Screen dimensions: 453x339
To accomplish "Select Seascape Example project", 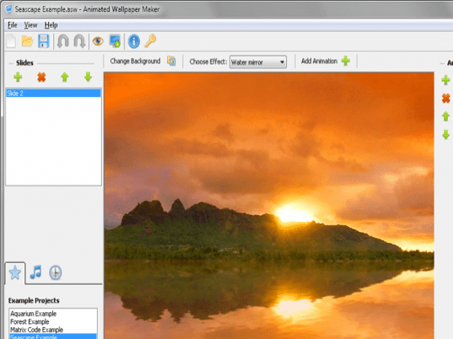I will click(x=53, y=336).
